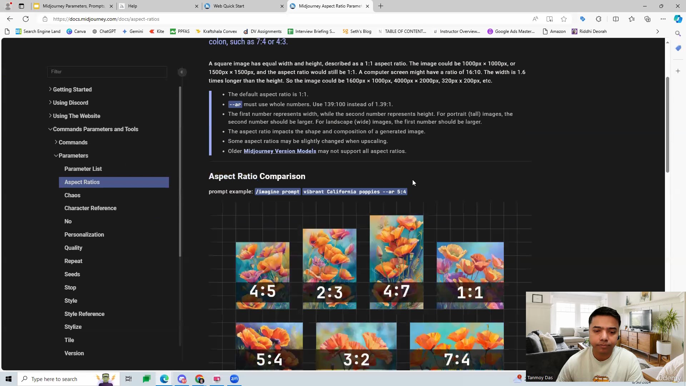Open Style Reference page
The image size is (686, 386).
[x=84, y=314]
